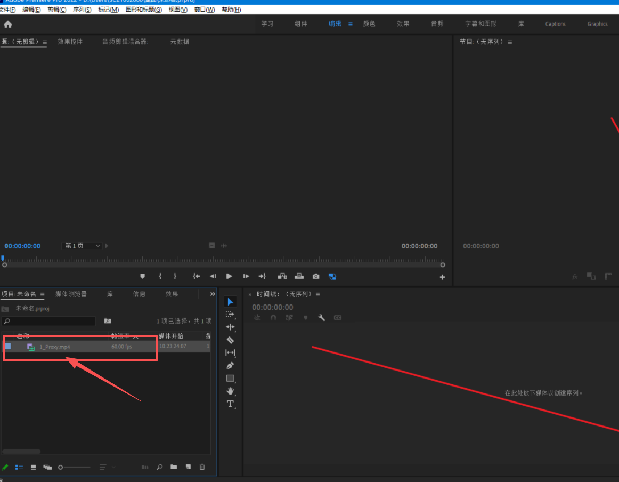Click the New Bin folder icon
The width and height of the screenshot is (619, 482).
[x=174, y=467]
